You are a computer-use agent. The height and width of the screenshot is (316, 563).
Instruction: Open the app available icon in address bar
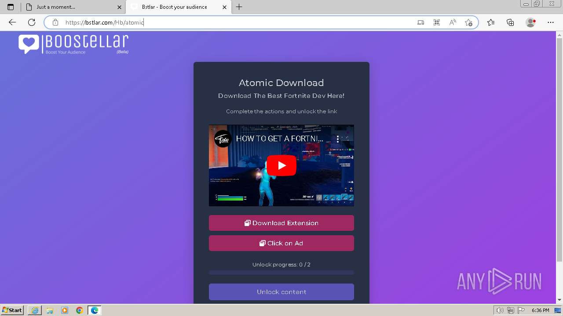tap(421, 22)
